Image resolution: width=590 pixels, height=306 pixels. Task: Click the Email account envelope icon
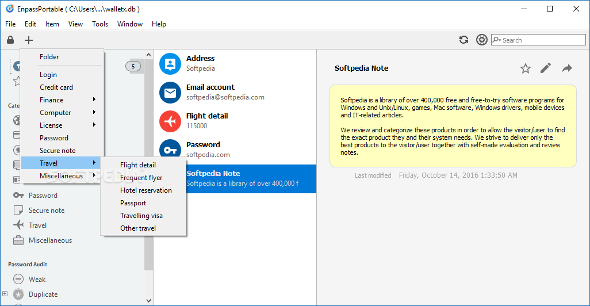[170, 93]
